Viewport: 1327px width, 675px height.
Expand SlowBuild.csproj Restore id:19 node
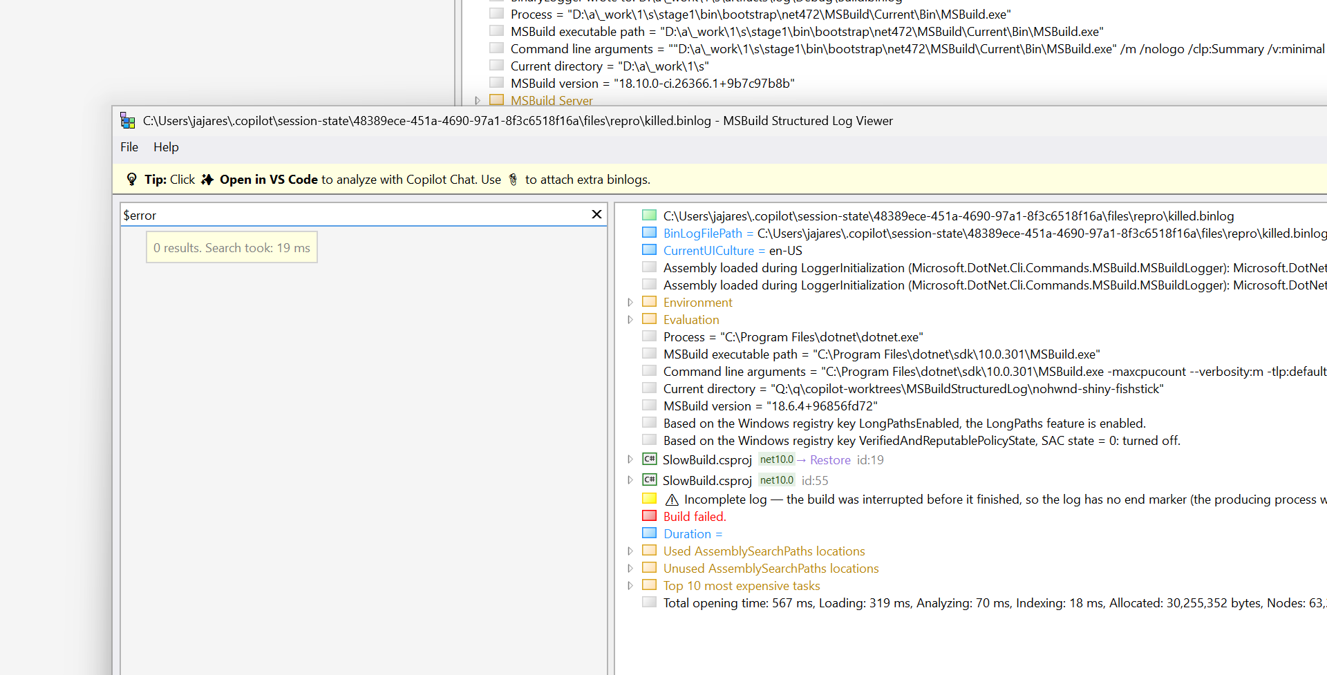(630, 459)
